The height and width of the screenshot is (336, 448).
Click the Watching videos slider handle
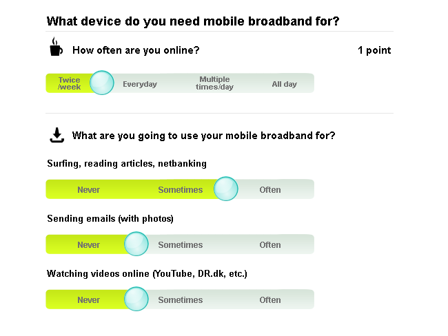pyautogui.click(x=136, y=299)
